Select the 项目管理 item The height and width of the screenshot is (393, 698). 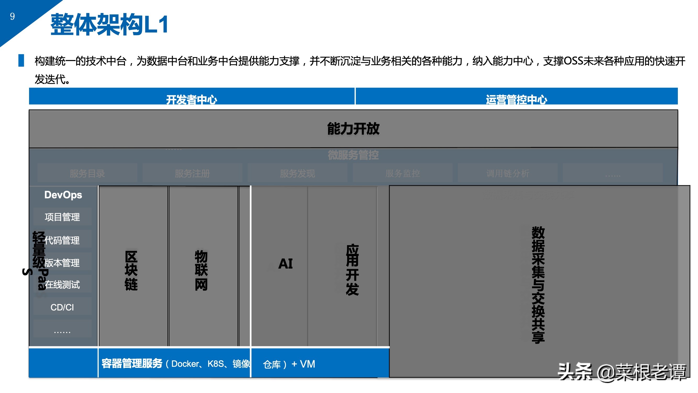62,217
